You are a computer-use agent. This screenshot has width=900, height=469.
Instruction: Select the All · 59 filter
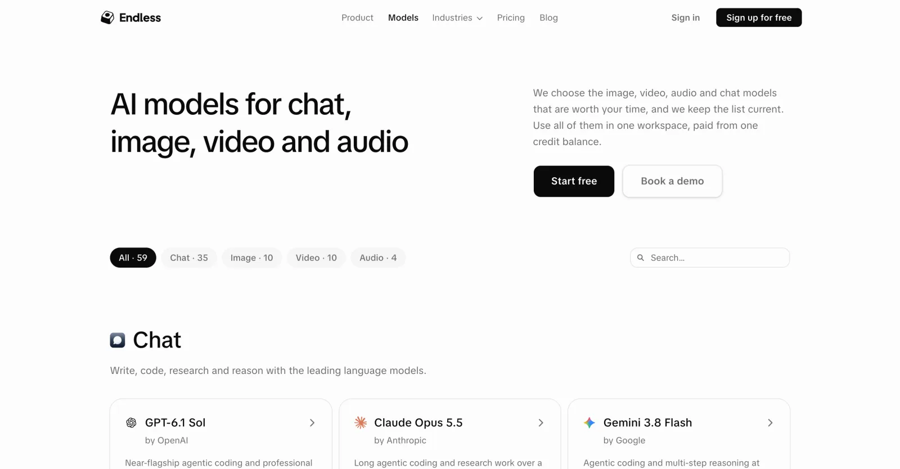pos(133,258)
